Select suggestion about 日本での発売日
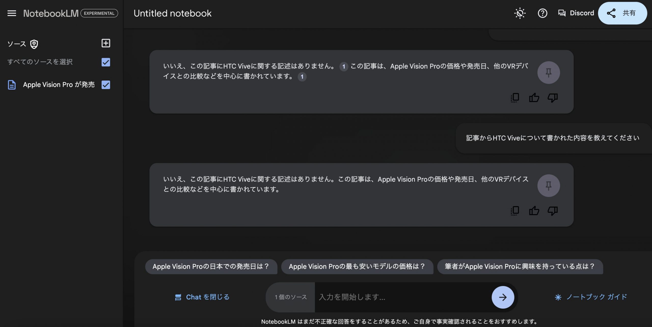Viewport: 652px width, 327px height. pos(211,266)
